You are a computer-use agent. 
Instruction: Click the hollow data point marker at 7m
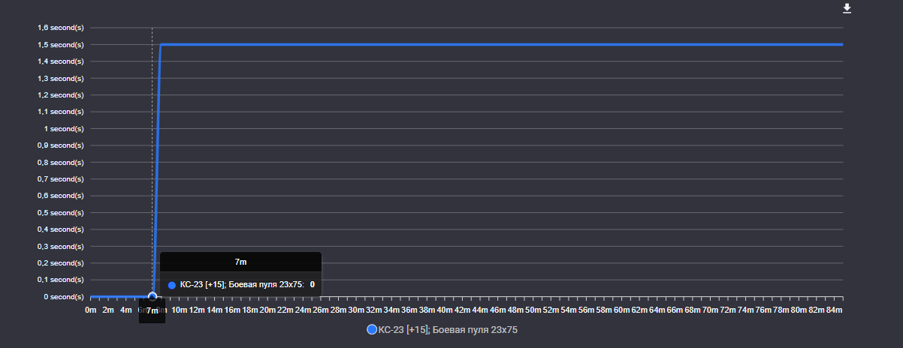pos(153,297)
